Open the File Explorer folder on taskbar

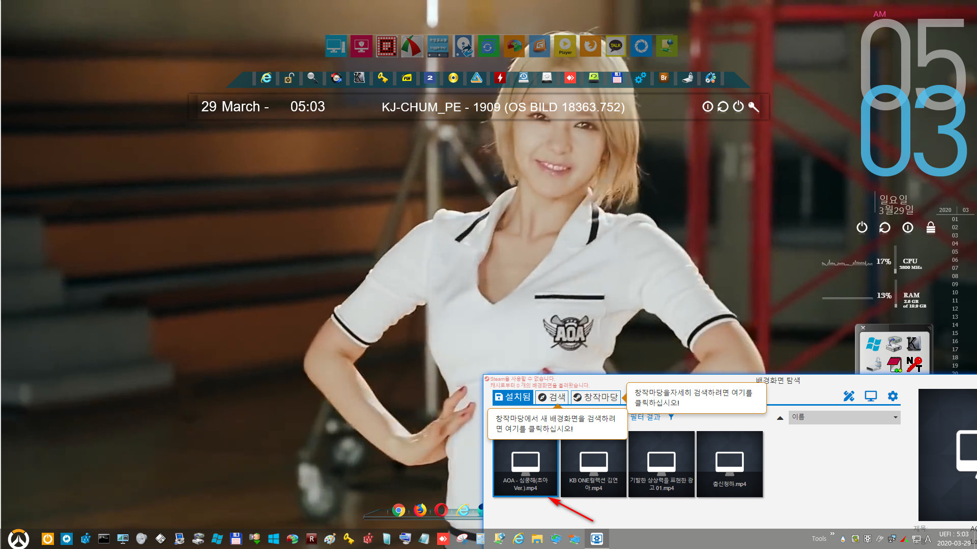[x=537, y=539]
